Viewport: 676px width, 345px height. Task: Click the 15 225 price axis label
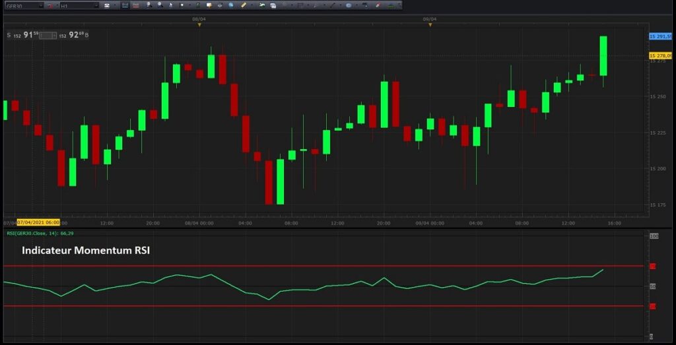(x=658, y=133)
